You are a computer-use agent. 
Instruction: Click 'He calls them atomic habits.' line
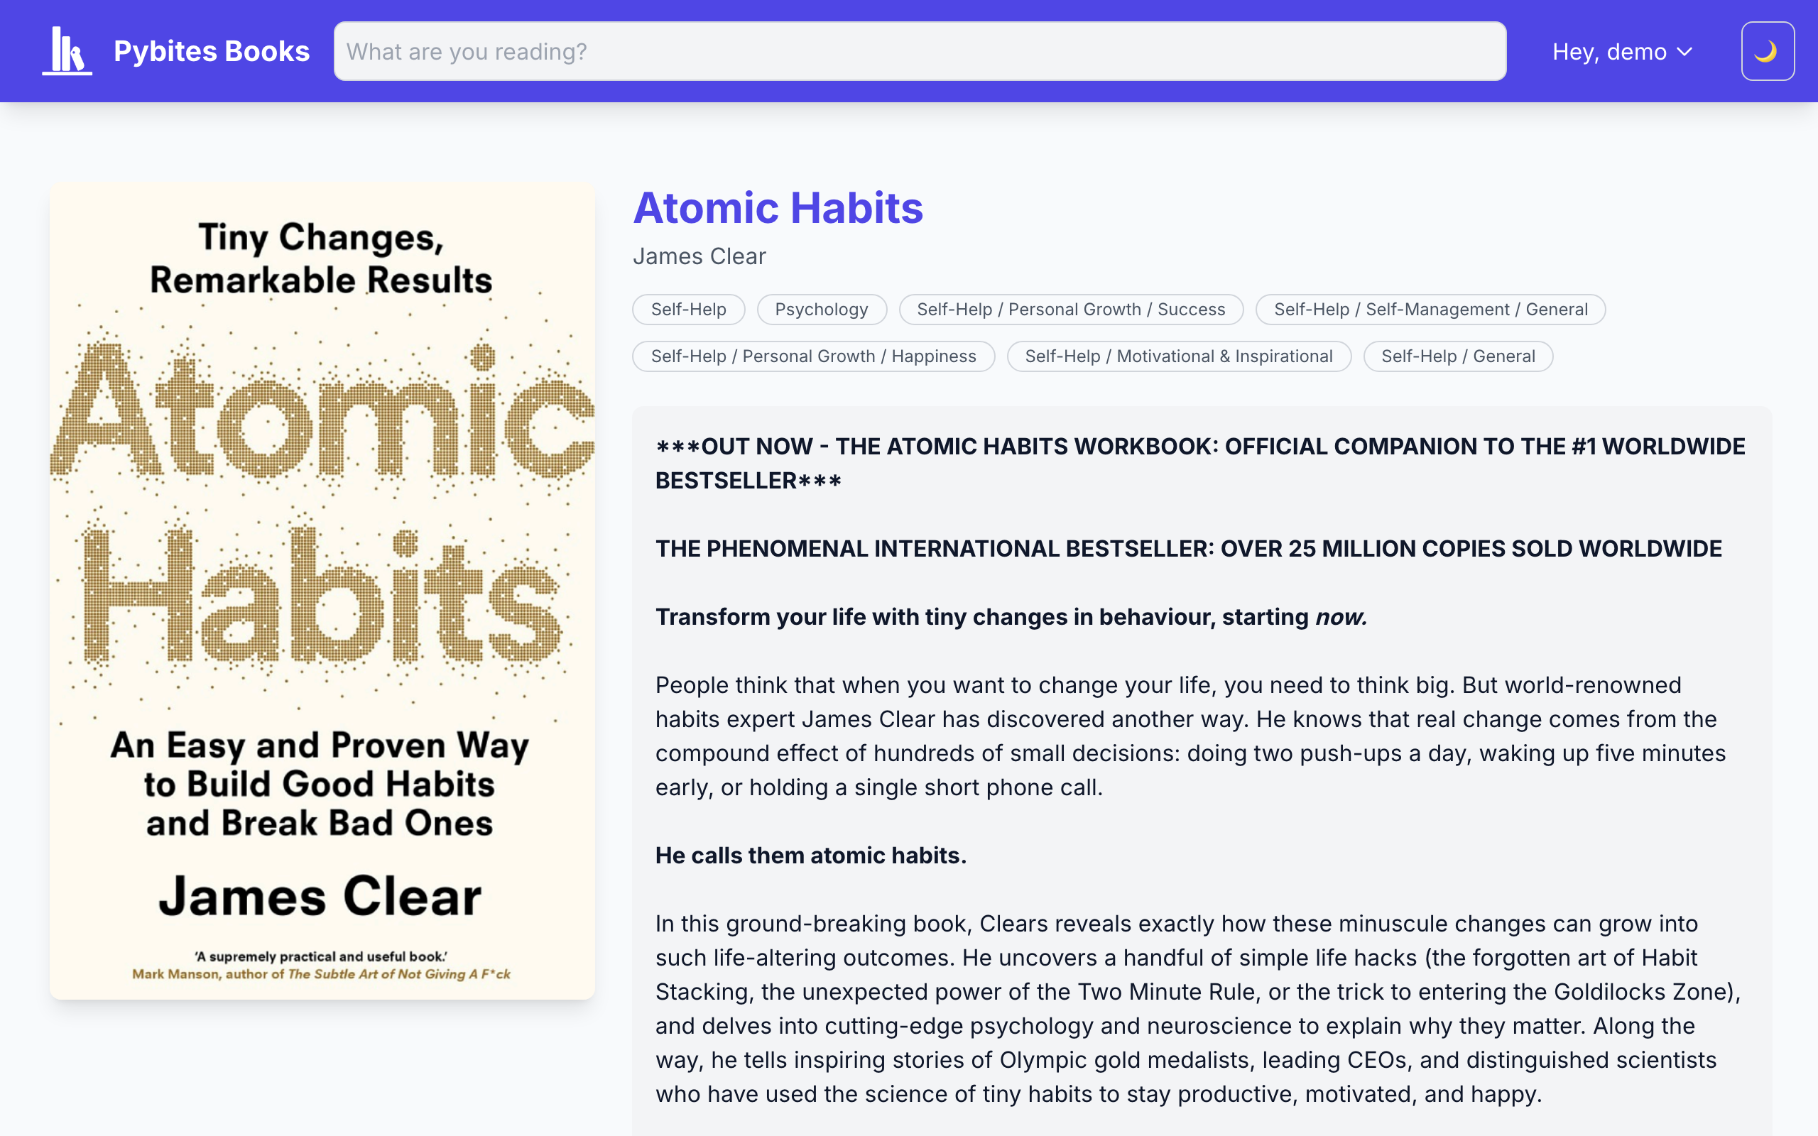click(x=810, y=855)
